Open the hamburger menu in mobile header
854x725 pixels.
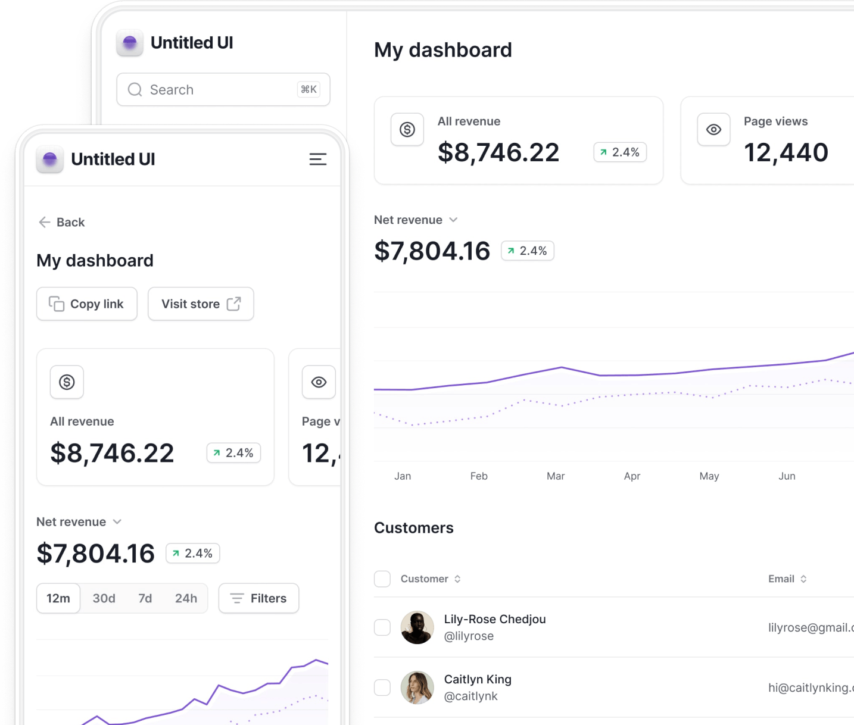coord(317,159)
